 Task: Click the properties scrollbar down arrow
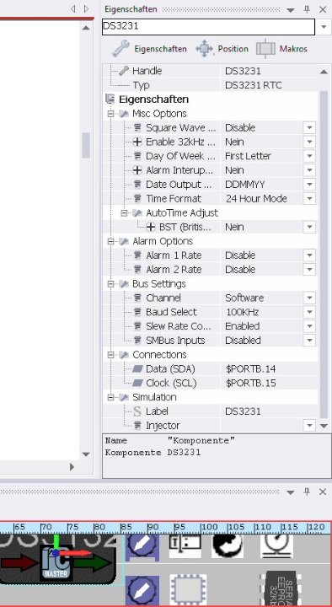tap(324, 426)
